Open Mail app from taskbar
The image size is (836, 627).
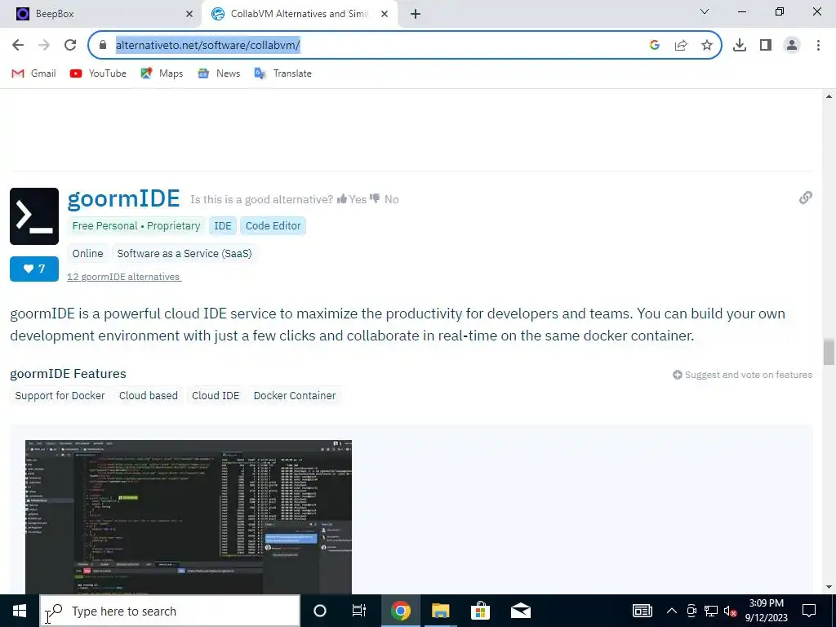coord(520,611)
